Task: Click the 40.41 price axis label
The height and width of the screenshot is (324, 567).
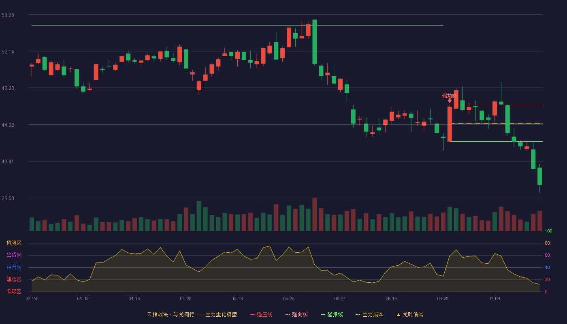Action: (x=8, y=162)
